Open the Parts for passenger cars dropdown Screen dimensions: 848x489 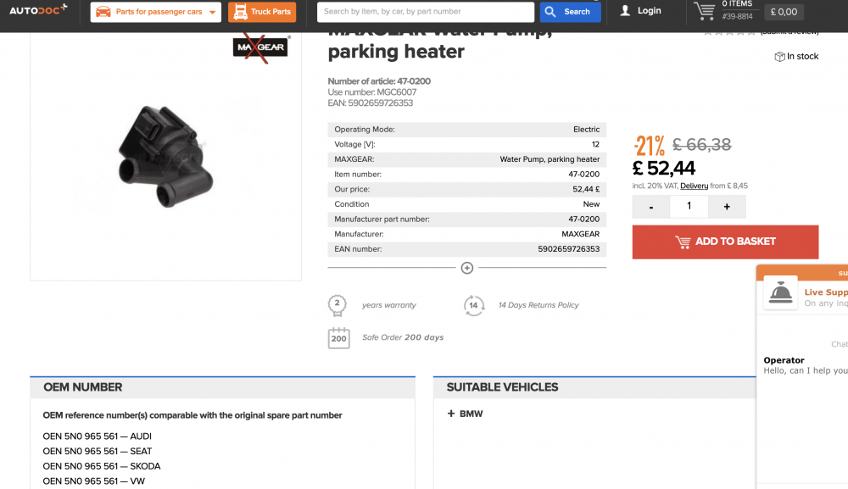pos(156,12)
